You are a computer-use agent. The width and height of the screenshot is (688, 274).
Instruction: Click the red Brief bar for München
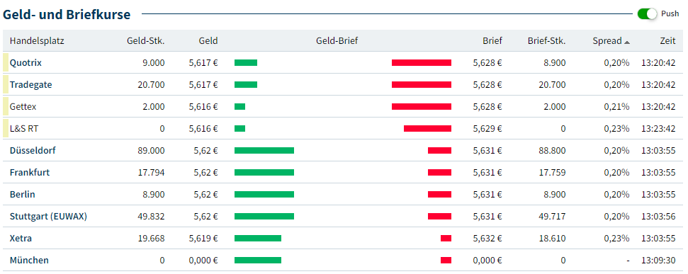(x=446, y=260)
